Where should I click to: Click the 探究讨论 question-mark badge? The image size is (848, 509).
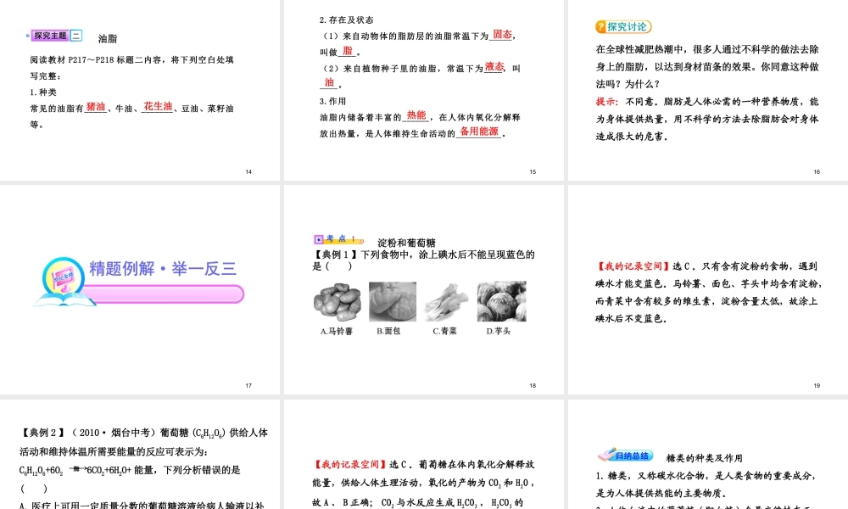pyautogui.click(x=623, y=26)
